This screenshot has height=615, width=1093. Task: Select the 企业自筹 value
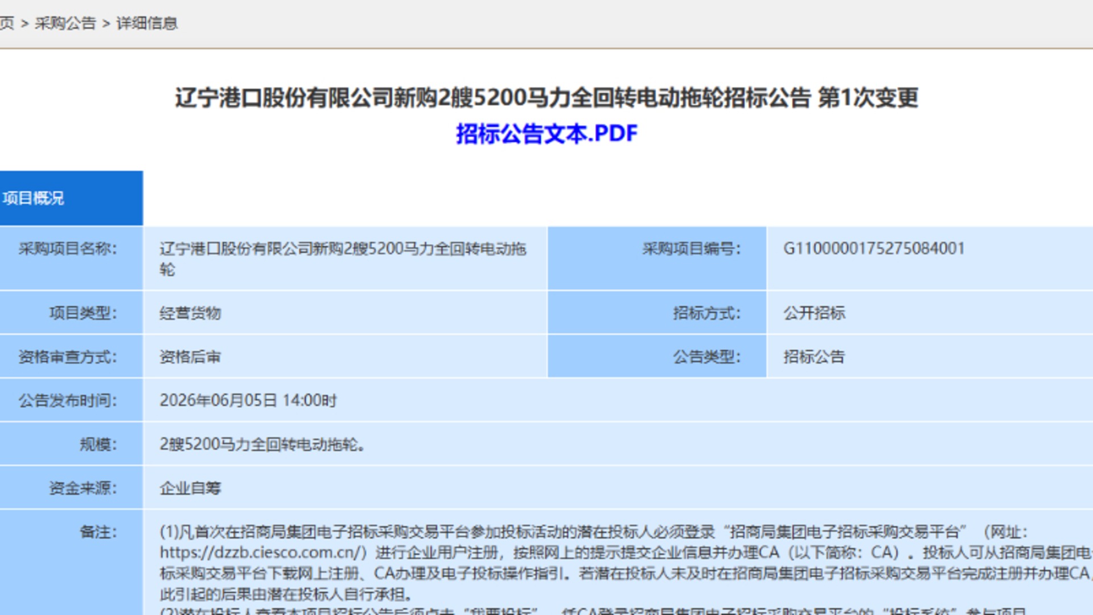(x=190, y=488)
